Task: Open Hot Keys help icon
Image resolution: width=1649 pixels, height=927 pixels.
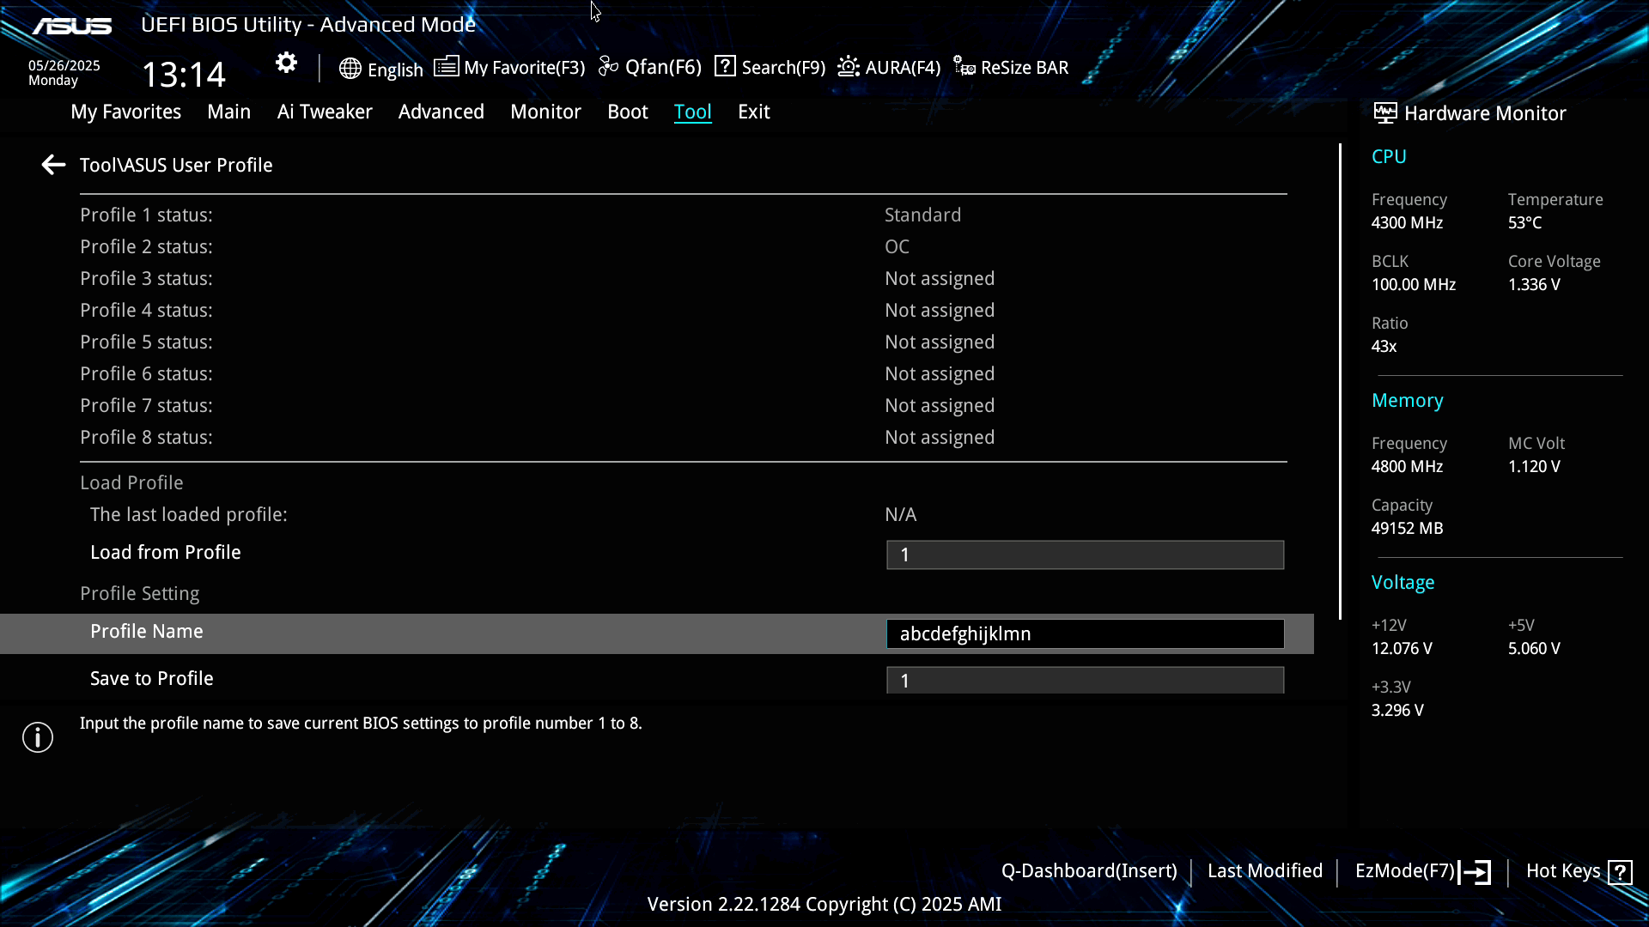Action: tap(1620, 872)
